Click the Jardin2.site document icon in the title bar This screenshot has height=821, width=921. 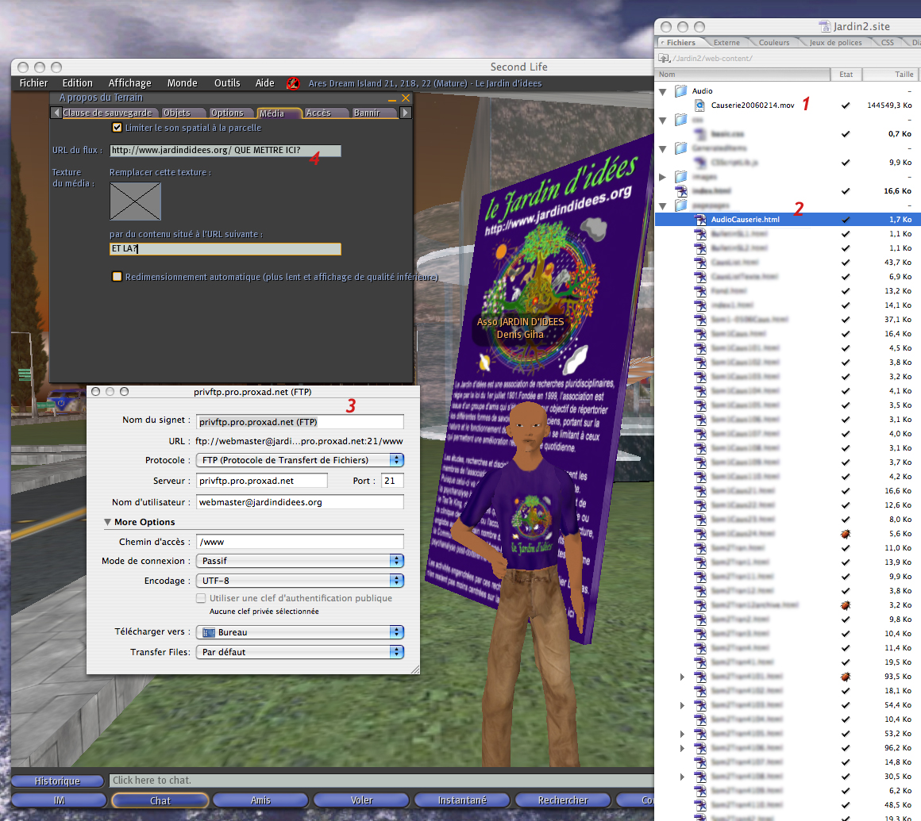[x=825, y=26]
